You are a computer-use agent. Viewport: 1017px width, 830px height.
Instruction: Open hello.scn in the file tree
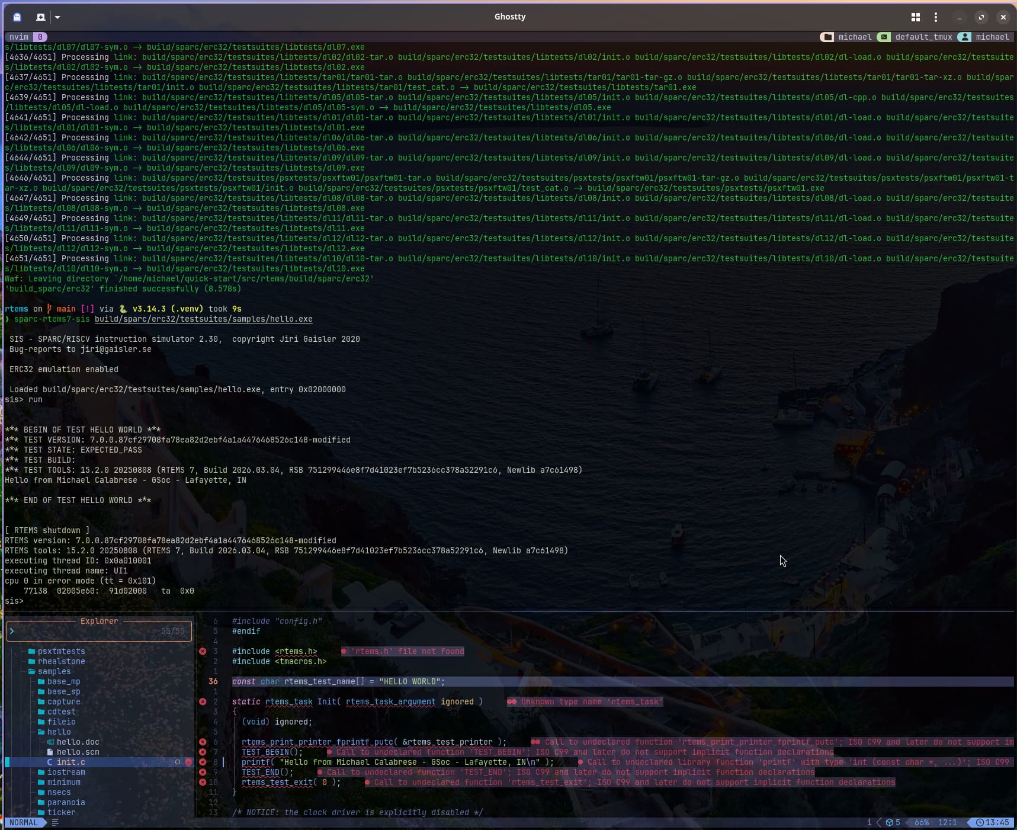(x=78, y=752)
